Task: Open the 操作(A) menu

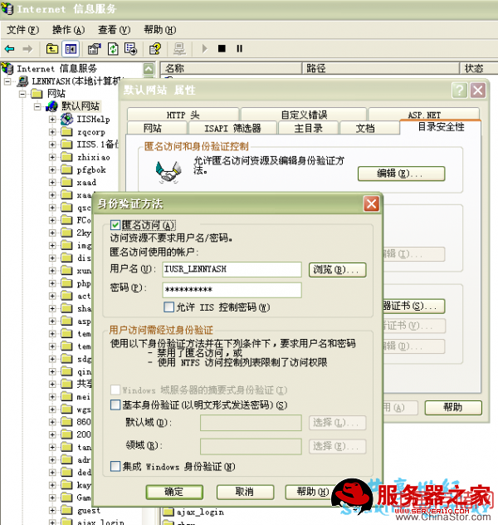Action: [x=68, y=30]
